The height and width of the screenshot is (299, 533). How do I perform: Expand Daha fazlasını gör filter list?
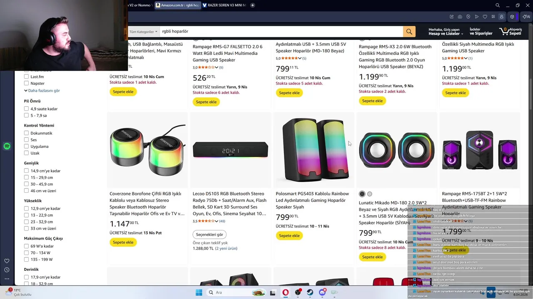pos(42,91)
